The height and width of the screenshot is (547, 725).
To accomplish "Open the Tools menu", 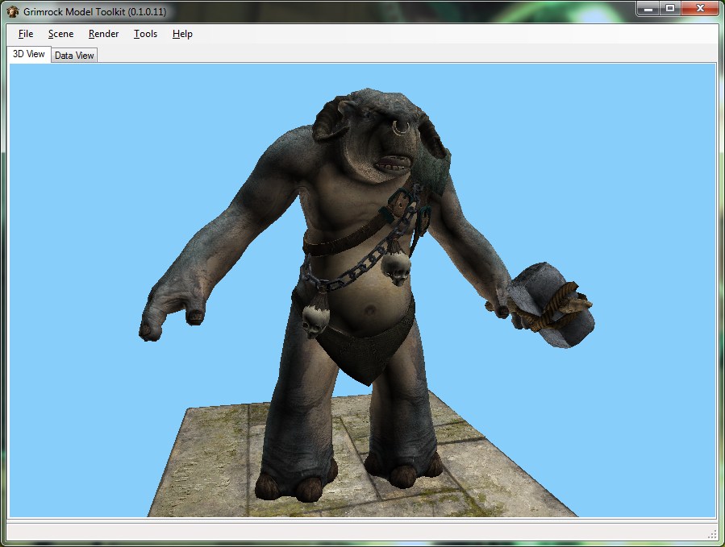I will pyautogui.click(x=146, y=34).
